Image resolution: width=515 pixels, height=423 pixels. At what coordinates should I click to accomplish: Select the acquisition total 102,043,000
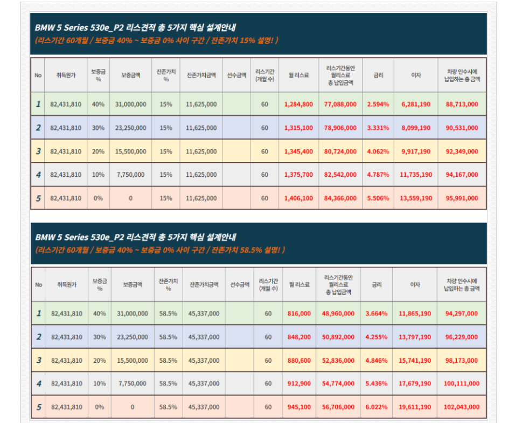click(x=462, y=407)
